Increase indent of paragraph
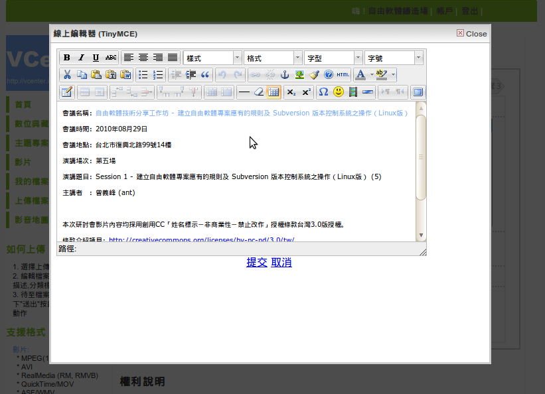The width and height of the screenshot is (545, 394). (191, 75)
